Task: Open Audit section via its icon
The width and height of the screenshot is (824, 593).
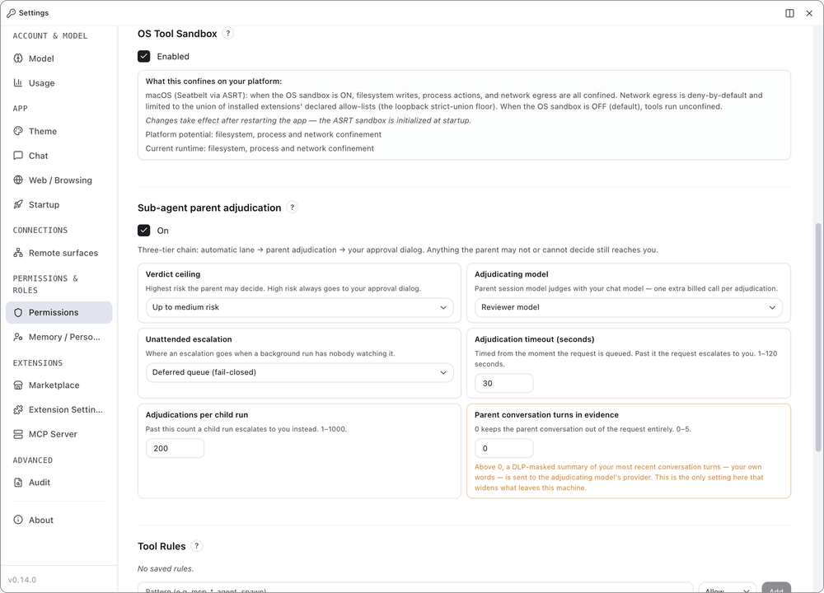Action: [18, 482]
